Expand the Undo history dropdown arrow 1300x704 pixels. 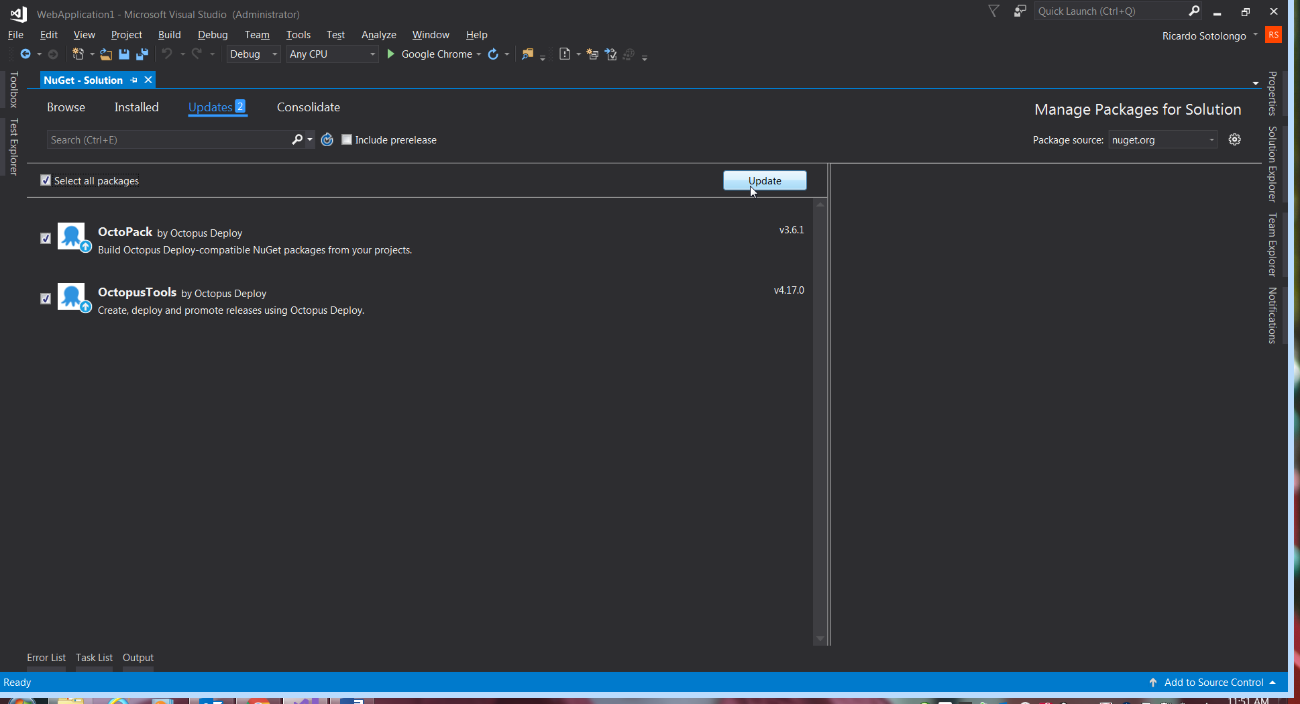tap(182, 54)
